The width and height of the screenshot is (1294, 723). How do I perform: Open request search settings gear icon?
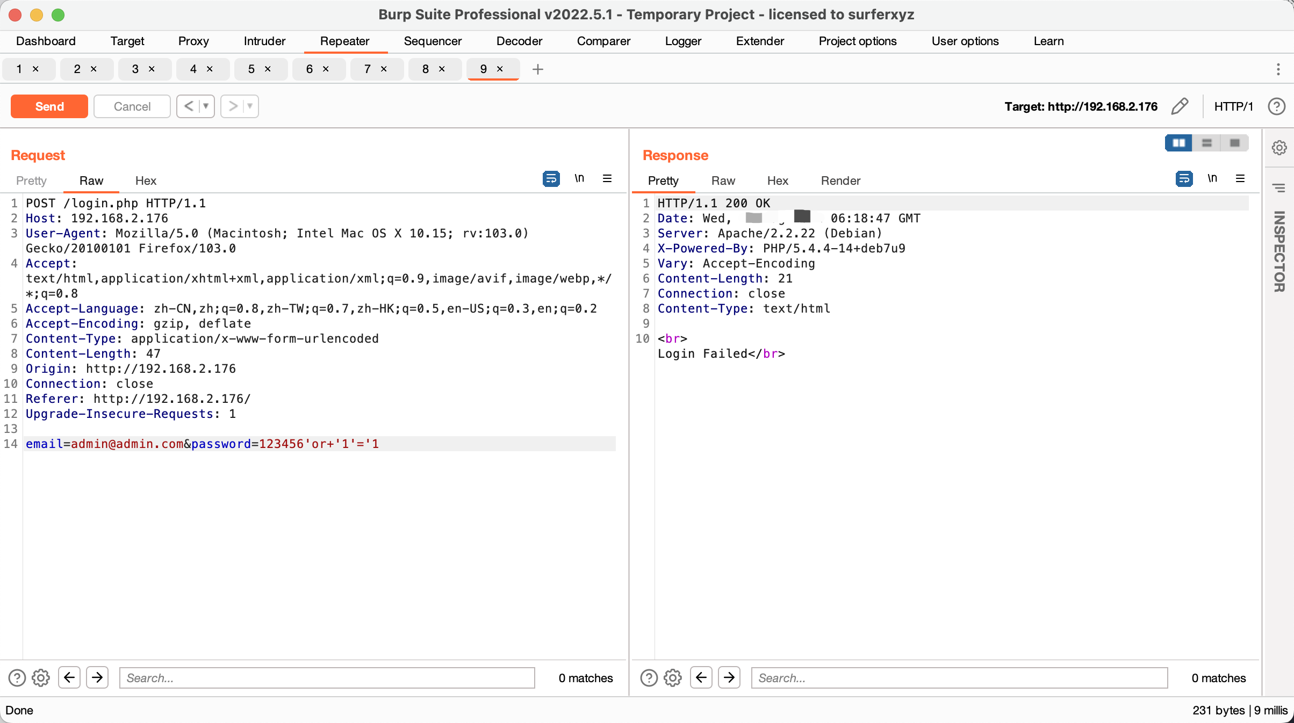coord(41,678)
